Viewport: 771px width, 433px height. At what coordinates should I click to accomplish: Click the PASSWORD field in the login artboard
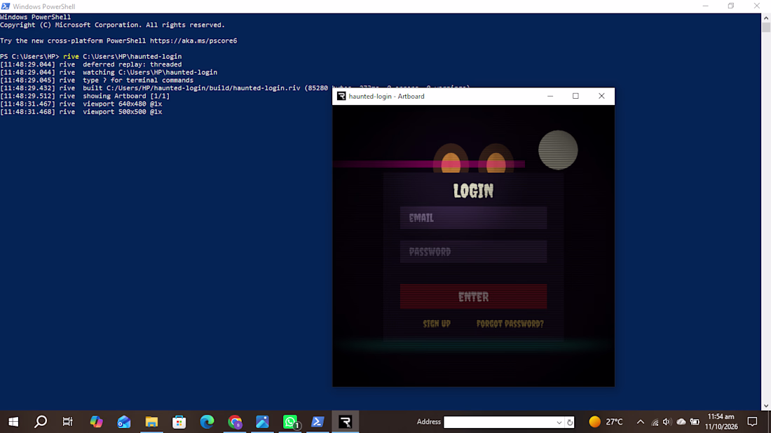[473, 252]
